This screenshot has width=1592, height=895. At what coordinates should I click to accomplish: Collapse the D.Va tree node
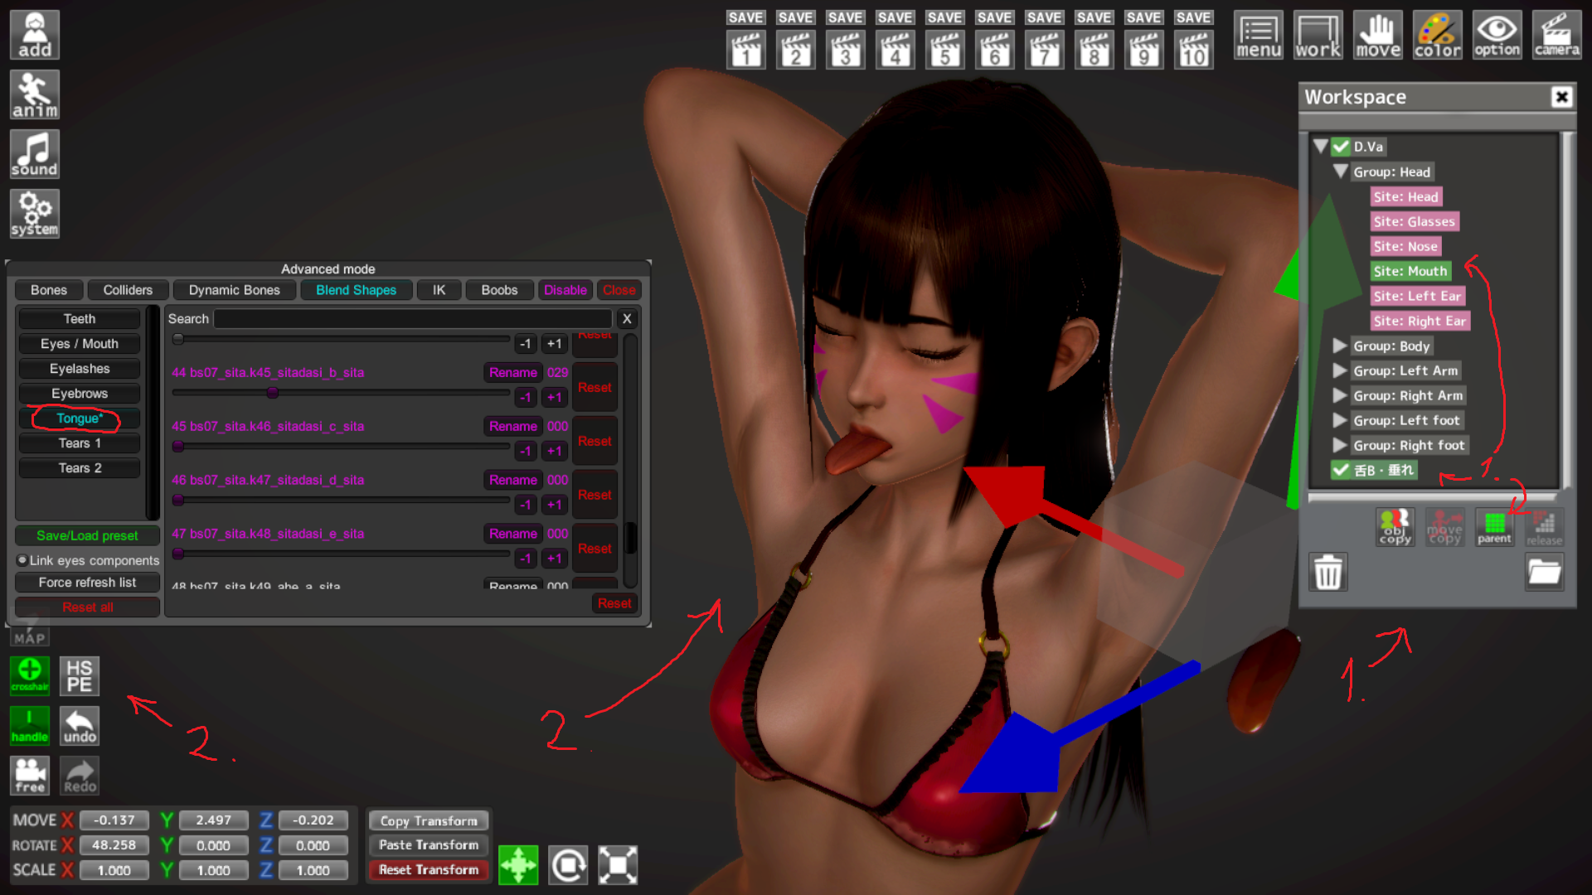pyautogui.click(x=1321, y=146)
